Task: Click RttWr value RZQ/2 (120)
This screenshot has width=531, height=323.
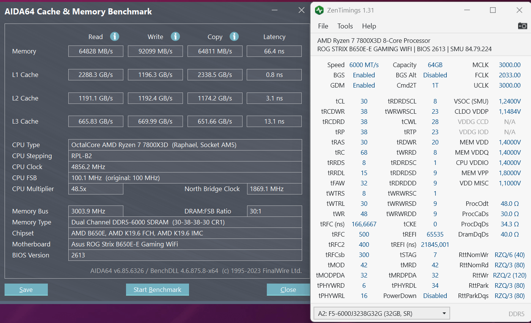Action: (510, 275)
